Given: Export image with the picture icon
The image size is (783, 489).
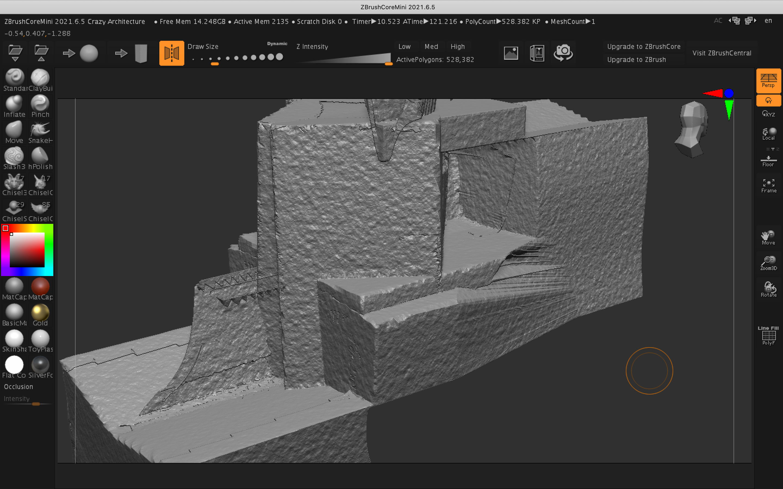Looking at the screenshot, I should tap(511, 53).
